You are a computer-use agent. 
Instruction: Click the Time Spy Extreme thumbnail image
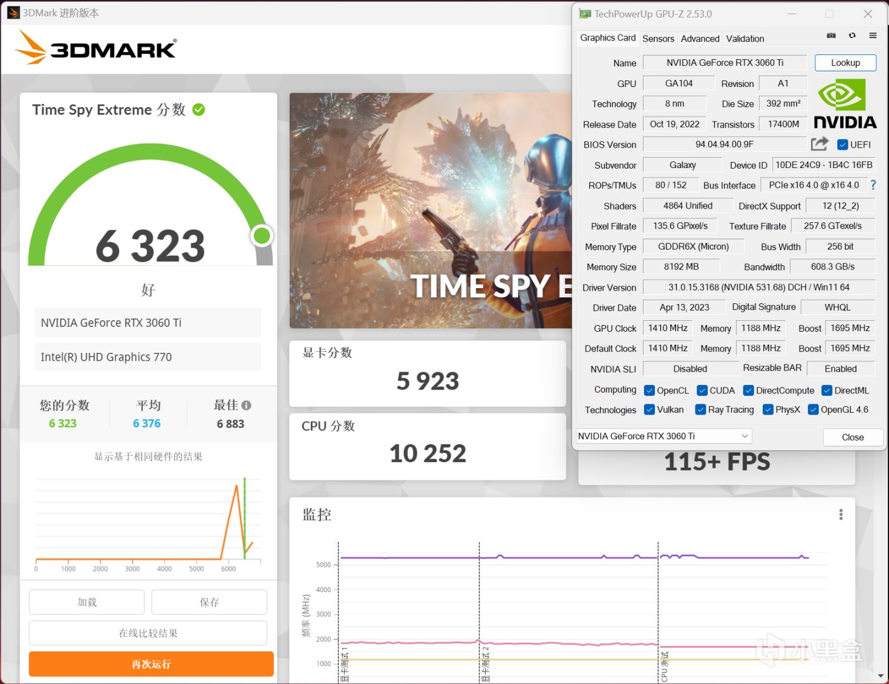431,210
